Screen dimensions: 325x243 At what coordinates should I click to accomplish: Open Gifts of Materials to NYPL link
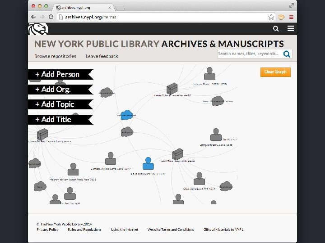point(223,229)
